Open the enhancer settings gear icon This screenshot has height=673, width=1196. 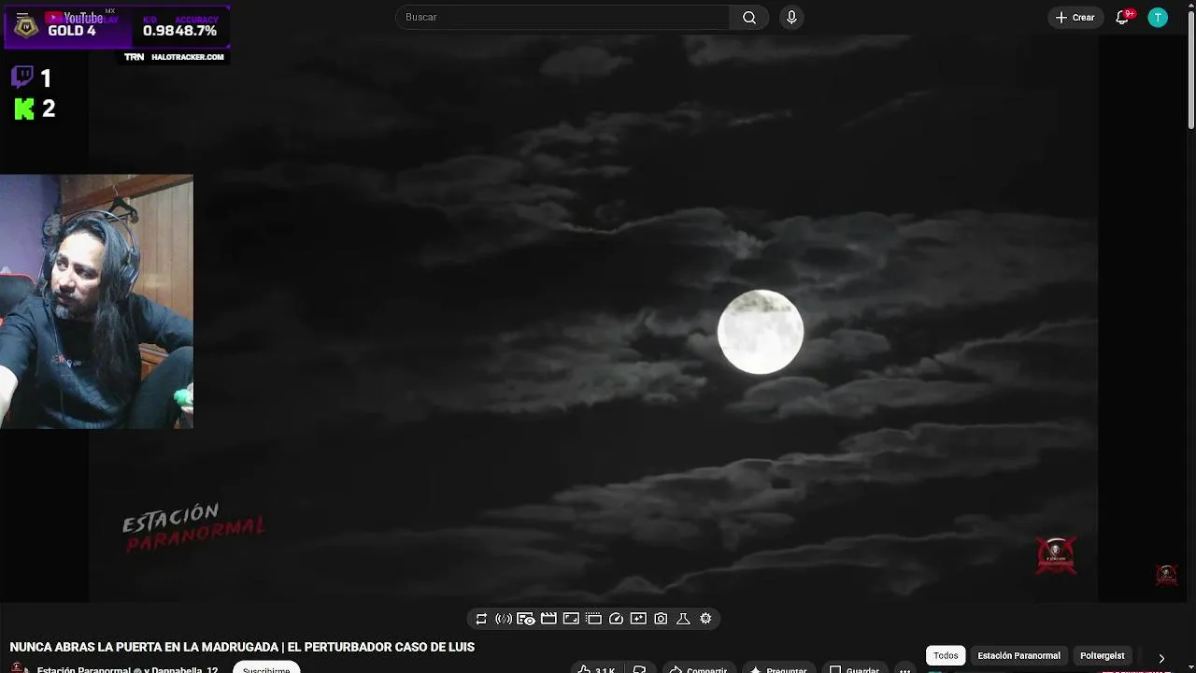705,619
